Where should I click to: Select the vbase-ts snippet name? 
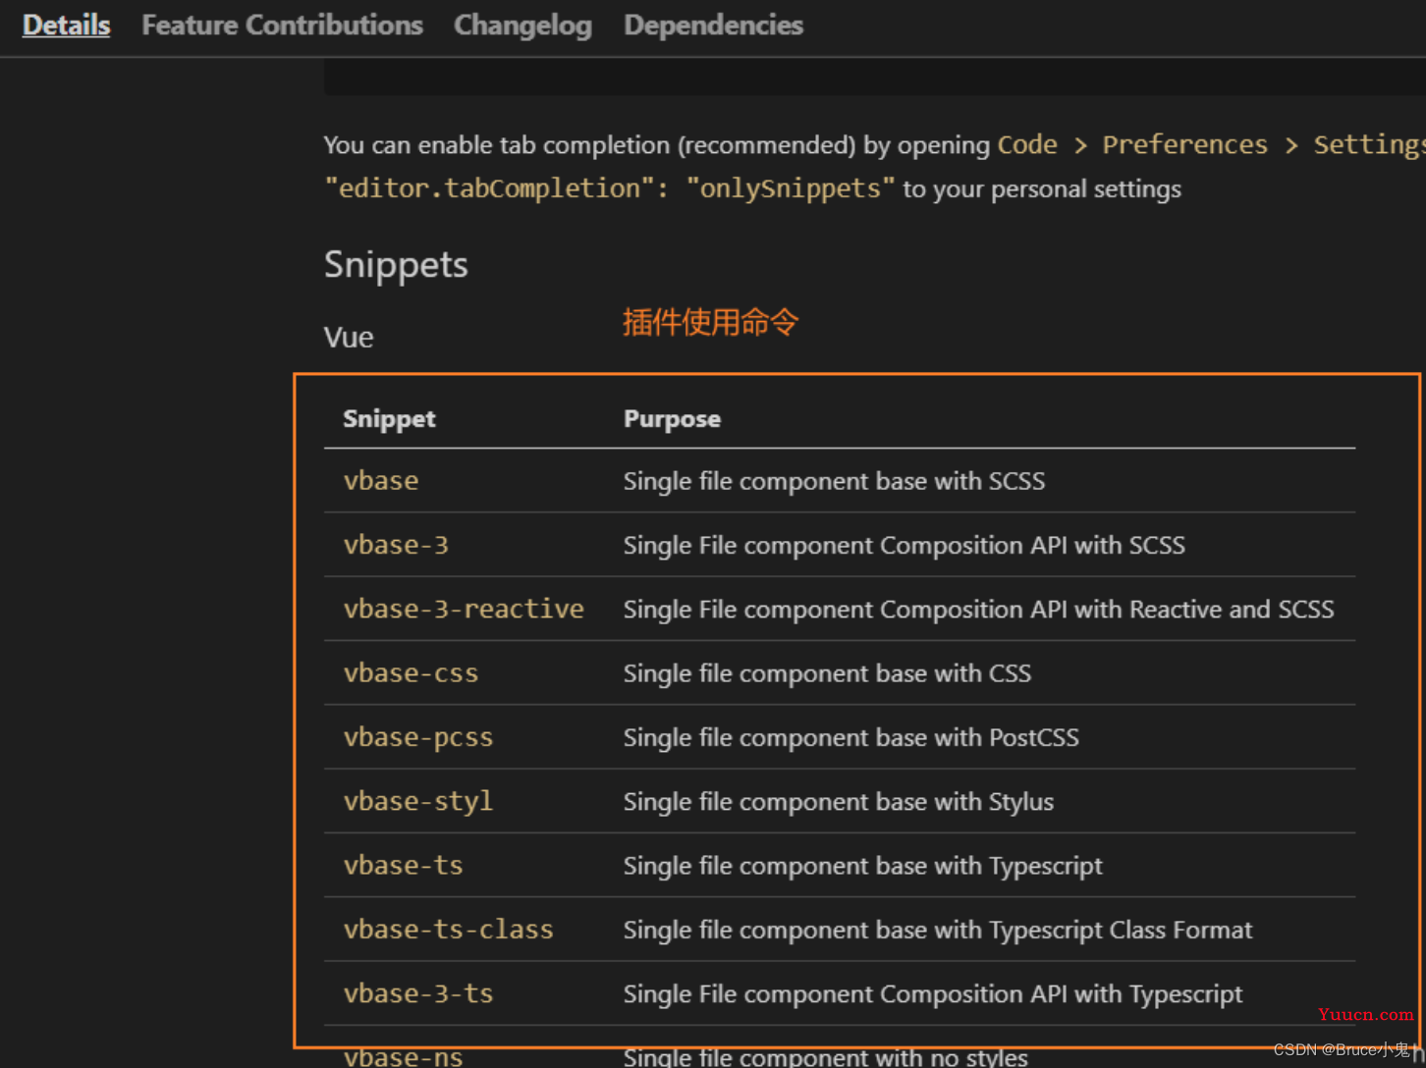(403, 866)
